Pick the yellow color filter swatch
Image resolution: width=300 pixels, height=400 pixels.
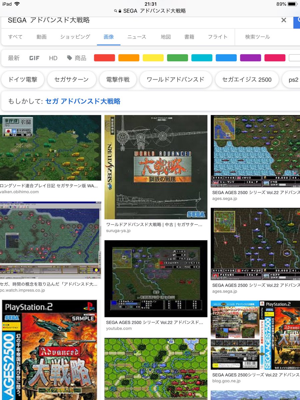coord(153,58)
